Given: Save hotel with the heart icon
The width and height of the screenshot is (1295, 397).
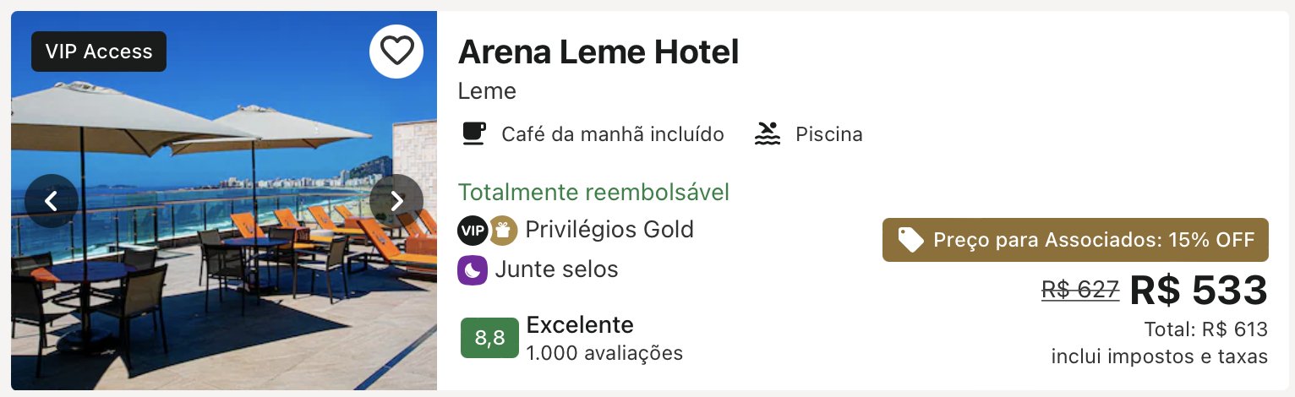Looking at the screenshot, I should coord(396,52).
